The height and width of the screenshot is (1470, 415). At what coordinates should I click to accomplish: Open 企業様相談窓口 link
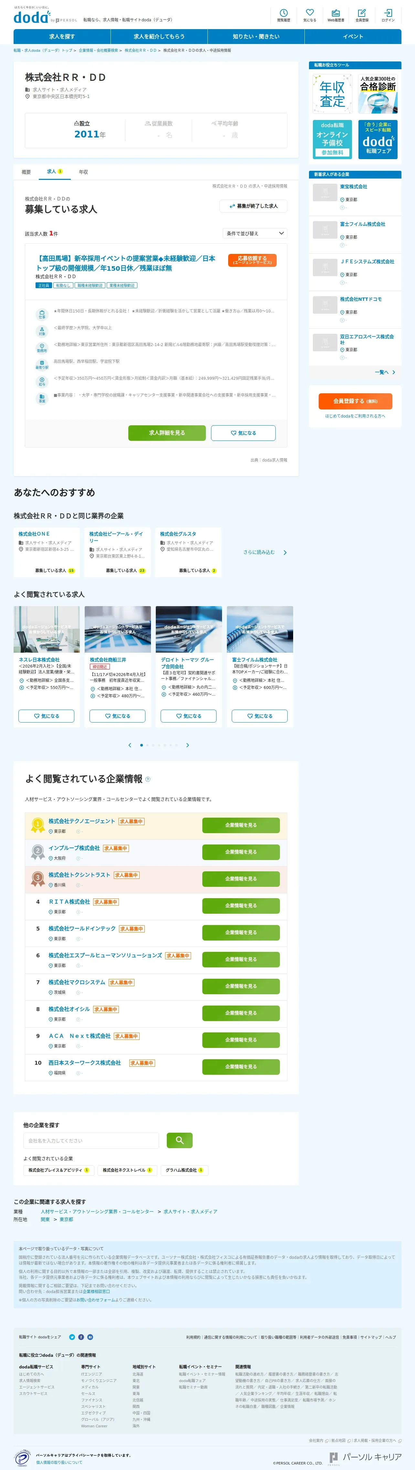pyautogui.click(x=96, y=1291)
